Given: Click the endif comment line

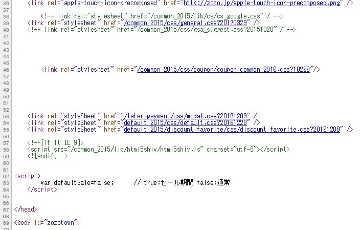Looking at the screenshot, I should click(x=47, y=156).
